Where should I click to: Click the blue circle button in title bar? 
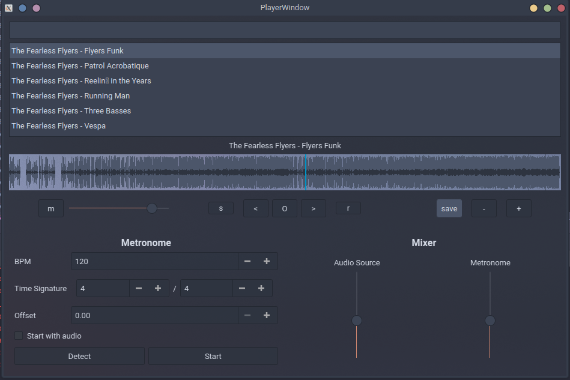(23, 8)
